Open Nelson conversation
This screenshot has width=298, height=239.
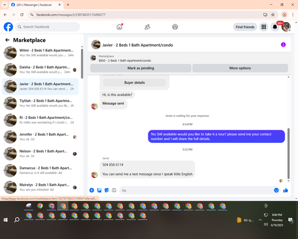point(40,154)
